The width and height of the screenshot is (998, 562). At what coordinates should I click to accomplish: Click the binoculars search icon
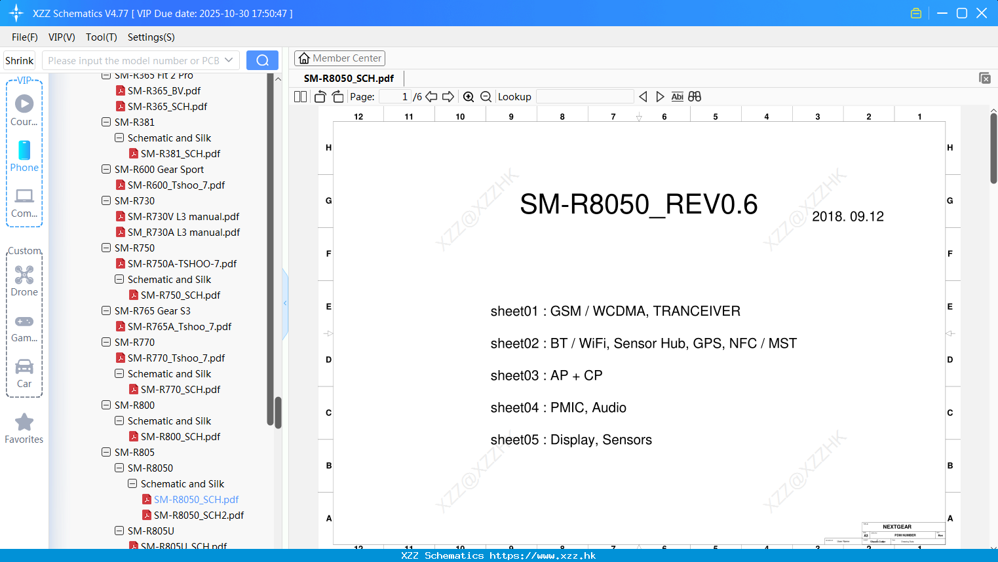click(x=695, y=96)
